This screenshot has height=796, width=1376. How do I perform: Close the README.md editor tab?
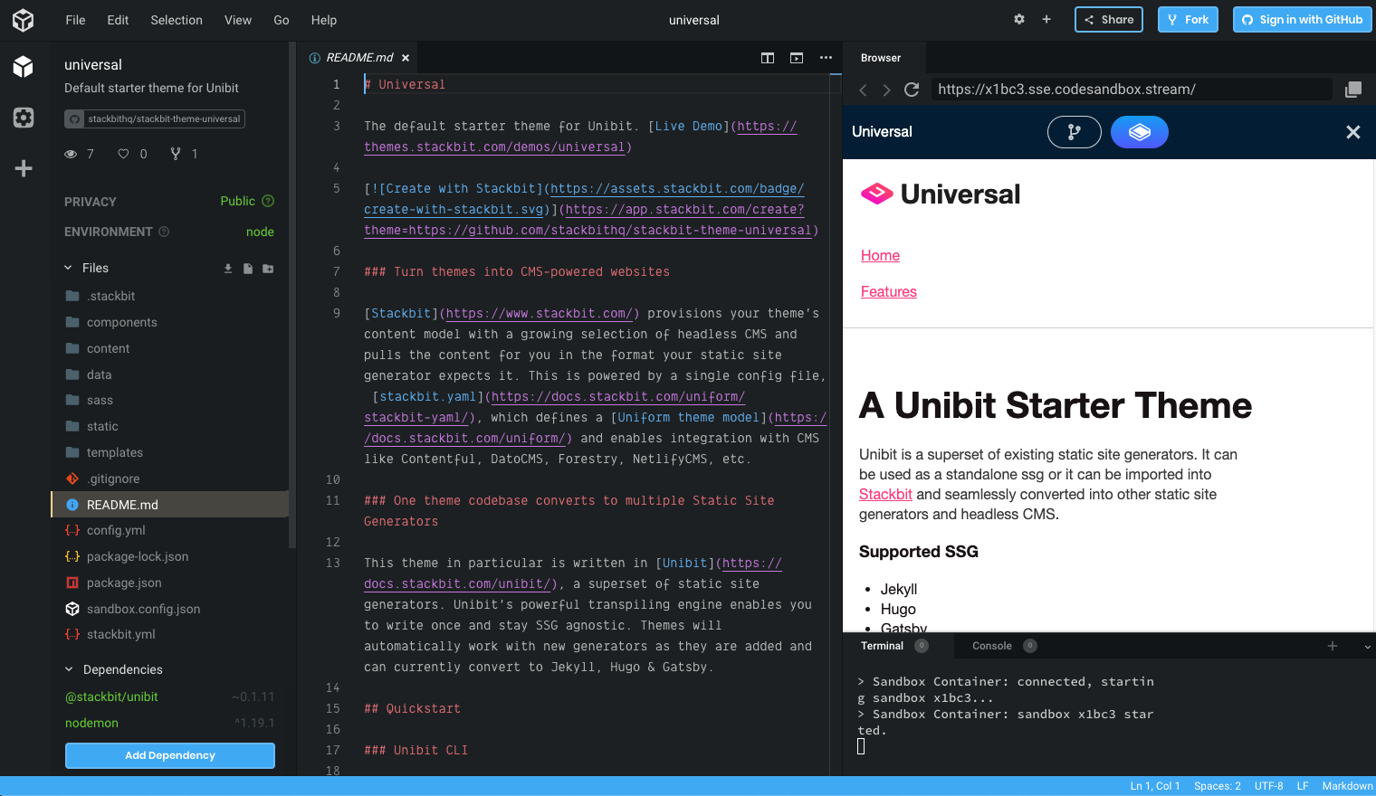click(406, 58)
